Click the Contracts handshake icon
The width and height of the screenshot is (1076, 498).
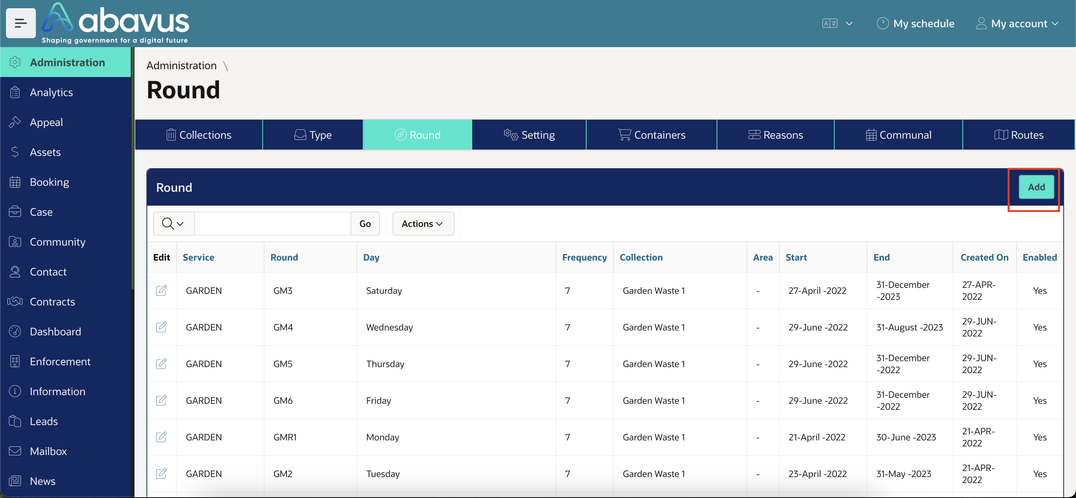[x=15, y=301]
